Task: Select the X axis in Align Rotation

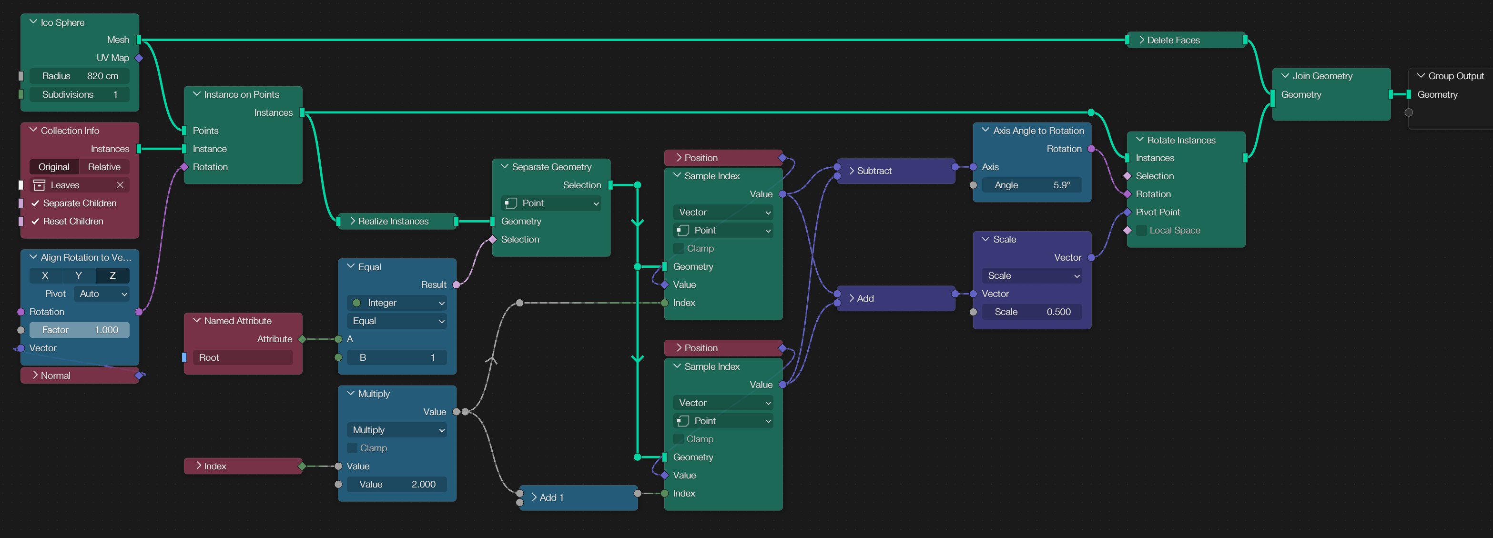Action: coord(45,275)
